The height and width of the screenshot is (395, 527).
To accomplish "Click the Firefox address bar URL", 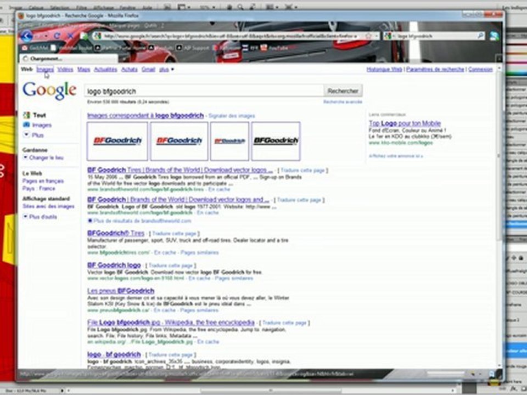I will [229, 36].
